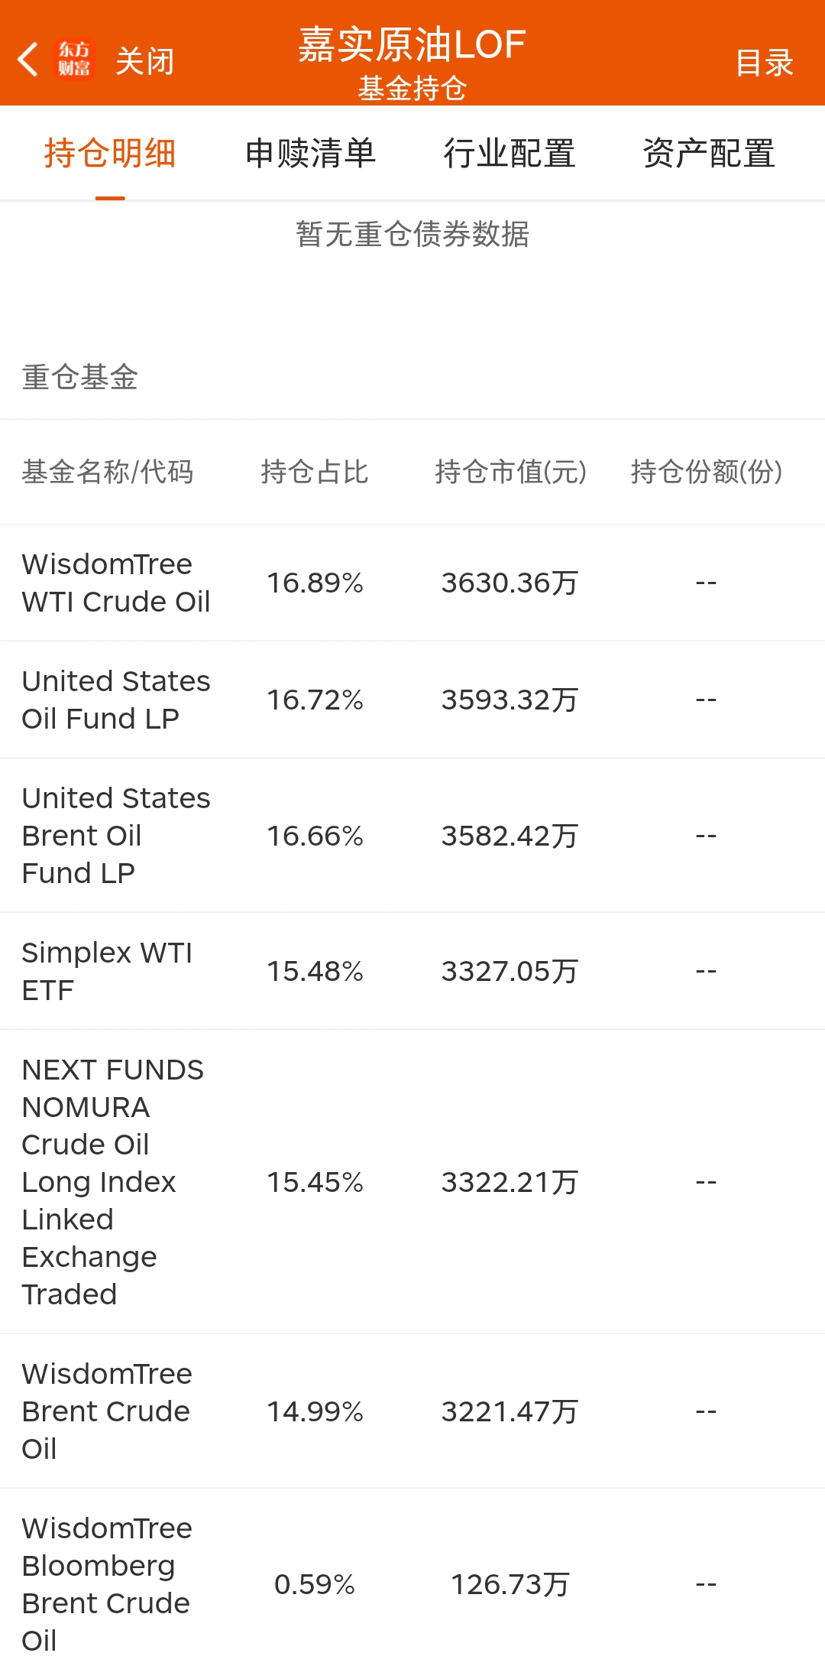Open the 目录 menu
The image size is (825, 1666).
[x=765, y=63]
